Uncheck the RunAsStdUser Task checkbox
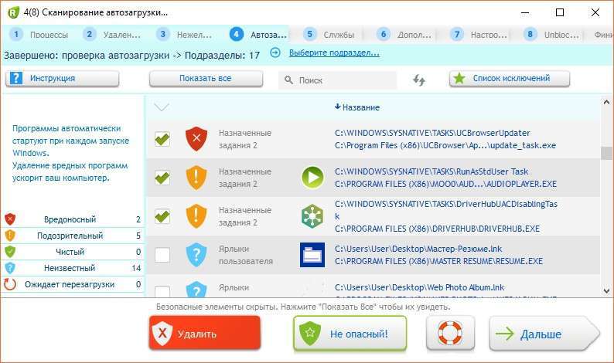This screenshot has height=363, width=614. click(162, 178)
